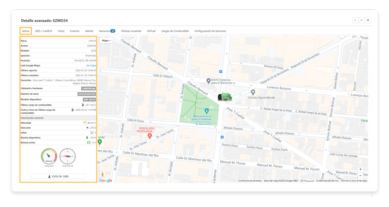
Task: Open the OBD / CanBUS tab
Action: click(x=43, y=31)
